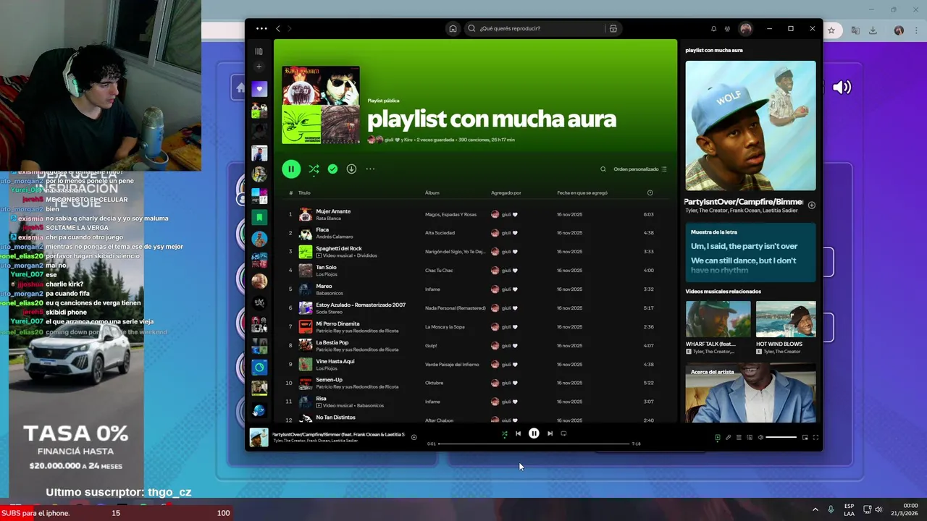927x521 pixels.
Task: Open album 'Magos, Espadas Y Rosas'
Action: click(x=450, y=215)
